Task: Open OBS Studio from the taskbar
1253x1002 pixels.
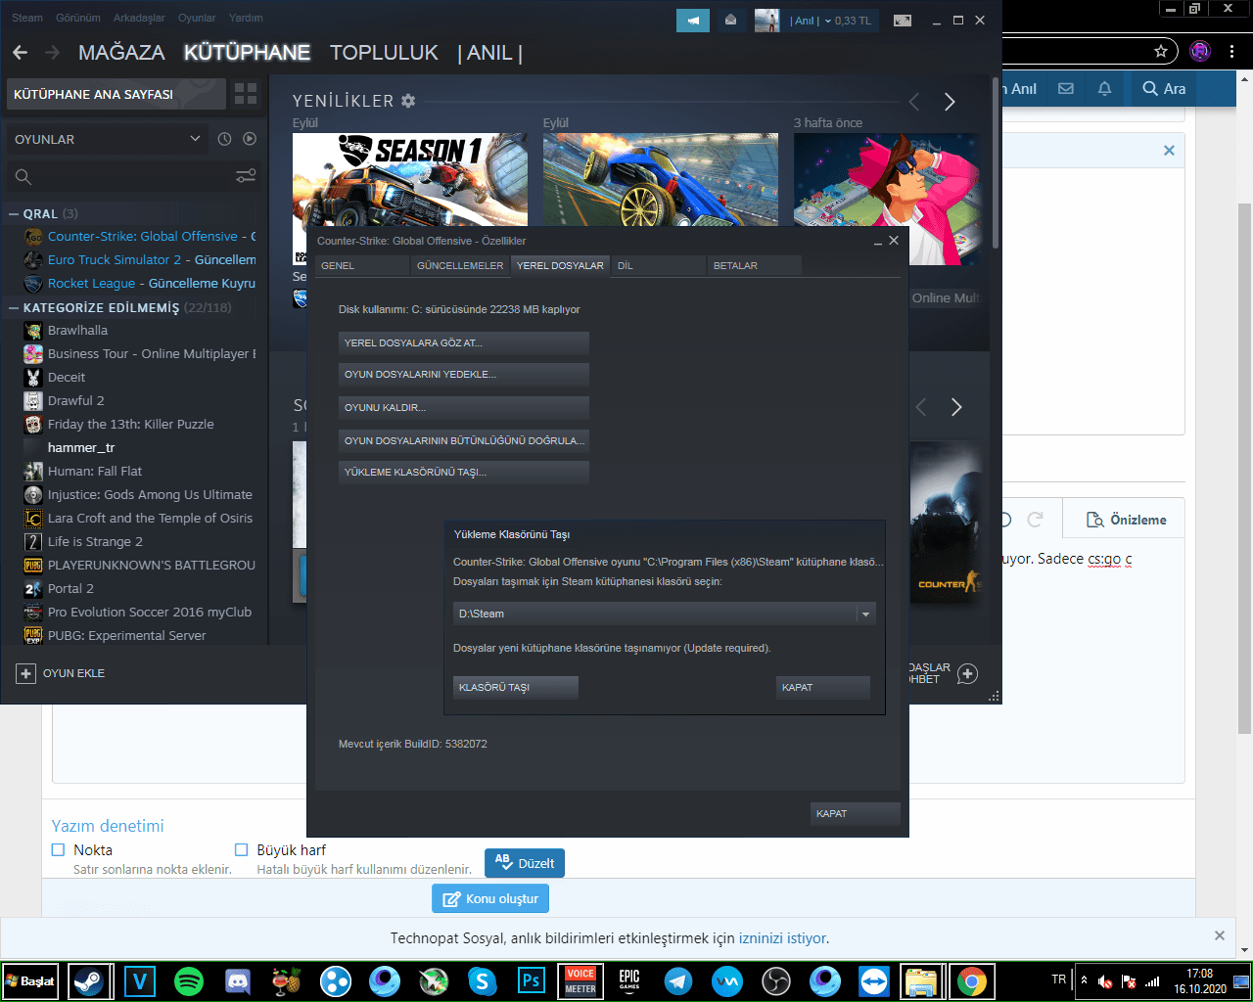Action: (776, 980)
